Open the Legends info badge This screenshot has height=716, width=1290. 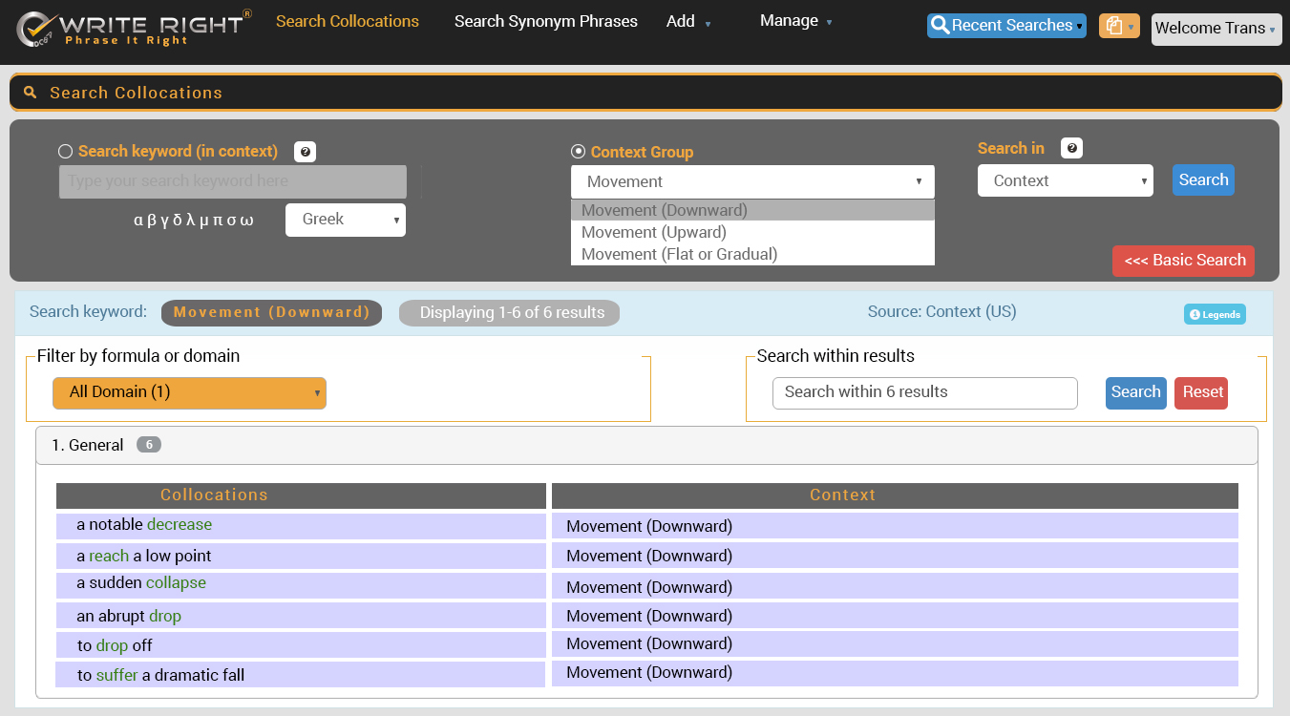pyautogui.click(x=1215, y=314)
